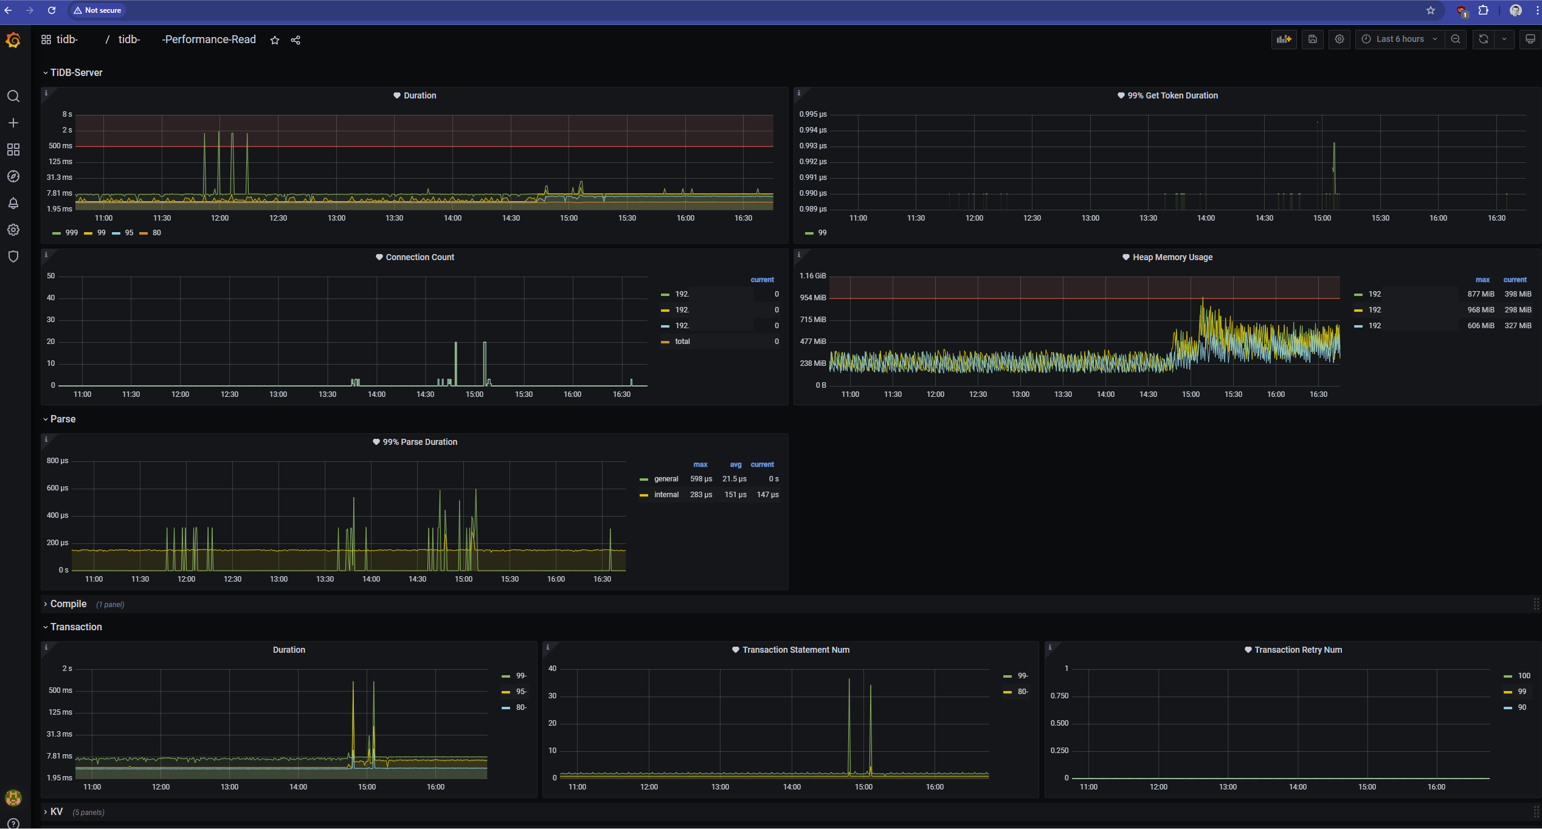Image resolution: width=1542 pixels, height=829 pixels.
Task: Open Dashboard settings gear in toolbar
Action: (x=1340, y=39)
